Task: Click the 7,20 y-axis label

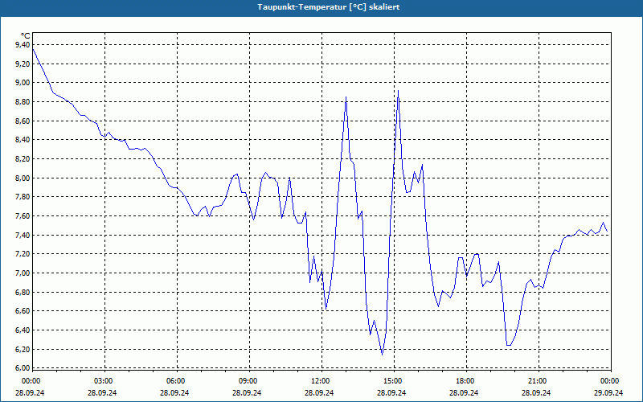Action: pos(23,254)
